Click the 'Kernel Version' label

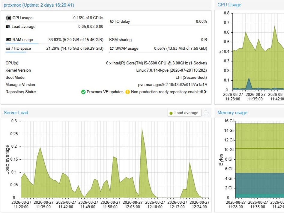click(18, 70)
